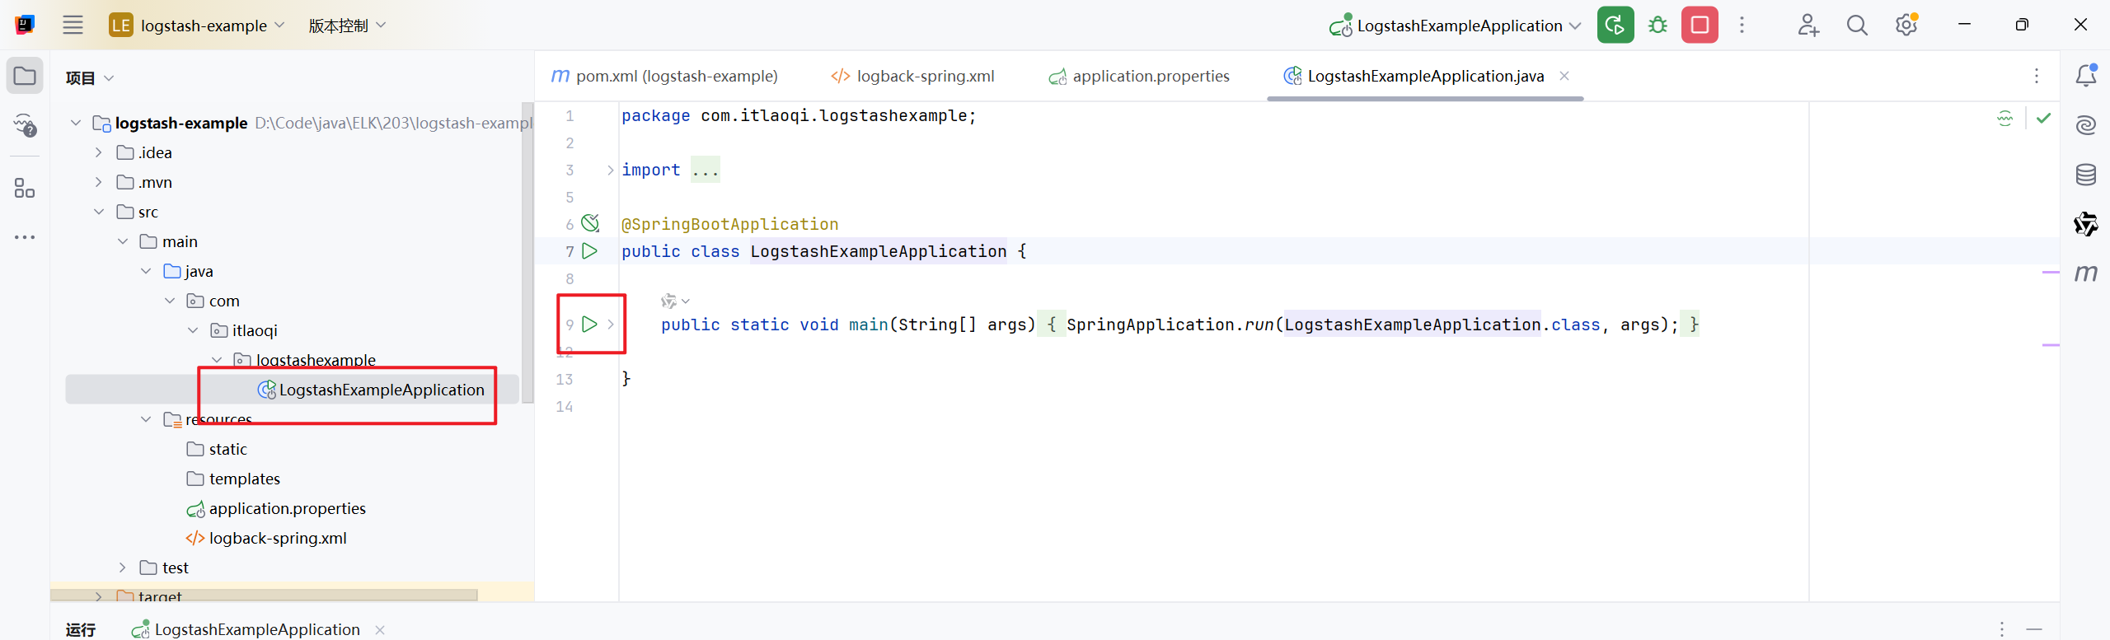Click the project tree vertical scrollbar
This screenshot has height=640, width=2110.
pyautogui.click(x=528, y=252)
